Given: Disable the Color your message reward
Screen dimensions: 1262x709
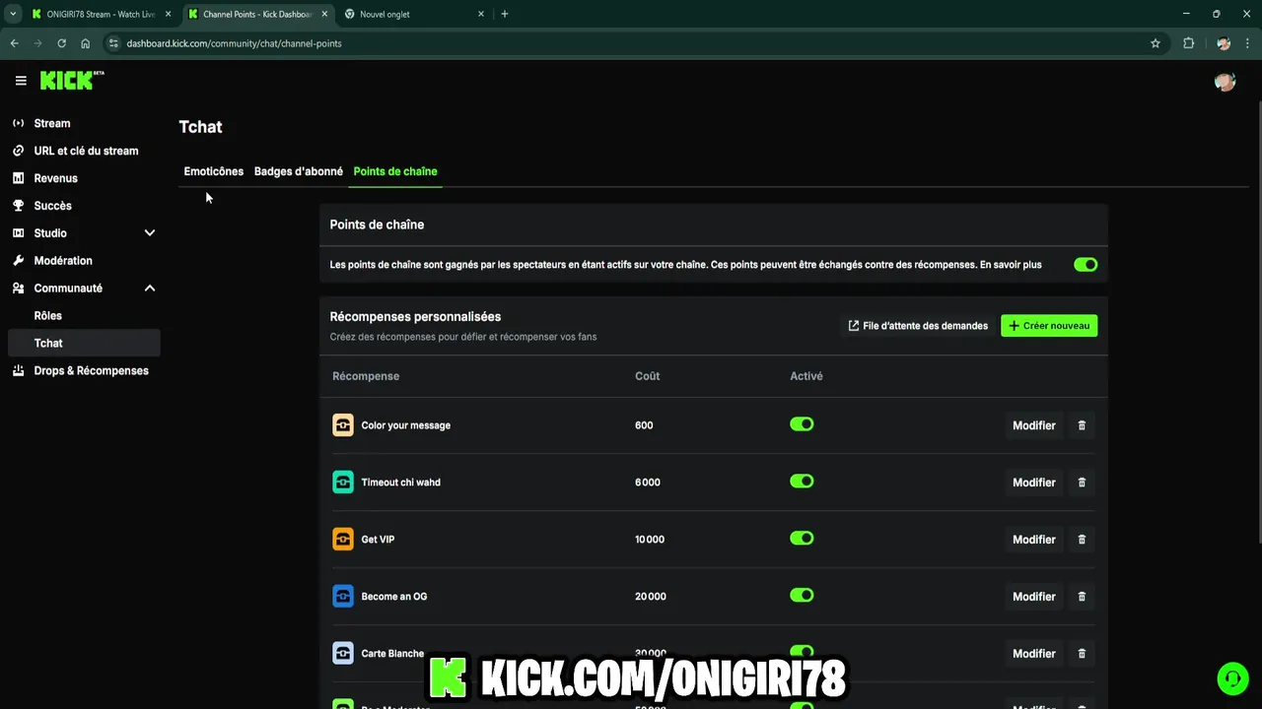Looking at the screenshot, I should (x=802, y=424).
